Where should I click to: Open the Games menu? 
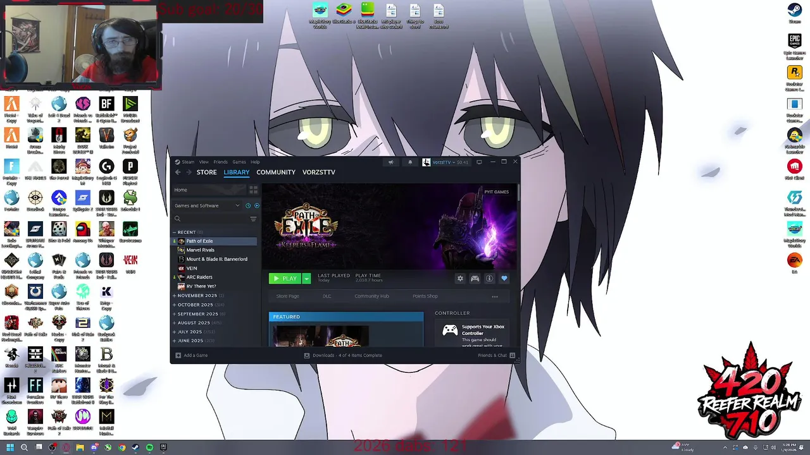[x=239, y=162]
